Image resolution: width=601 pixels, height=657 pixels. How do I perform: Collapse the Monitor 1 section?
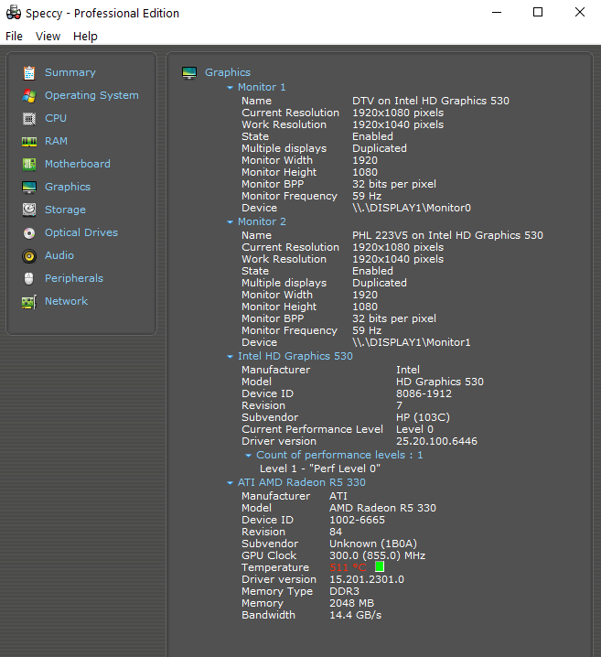tap(231, 88)
